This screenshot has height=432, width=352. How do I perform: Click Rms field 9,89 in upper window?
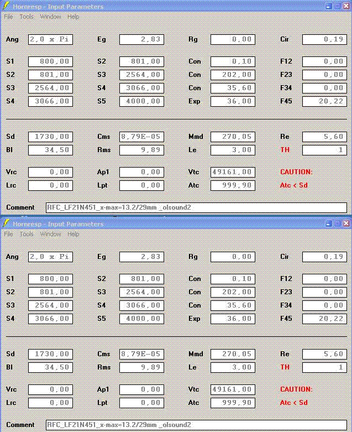click(141, 150)
